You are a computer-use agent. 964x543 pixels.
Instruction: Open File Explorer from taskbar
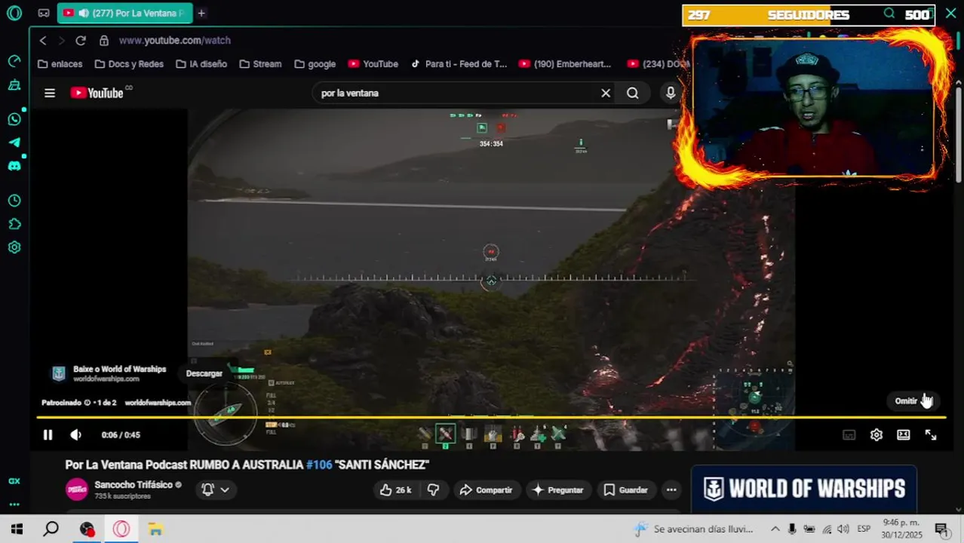(155, 529)
